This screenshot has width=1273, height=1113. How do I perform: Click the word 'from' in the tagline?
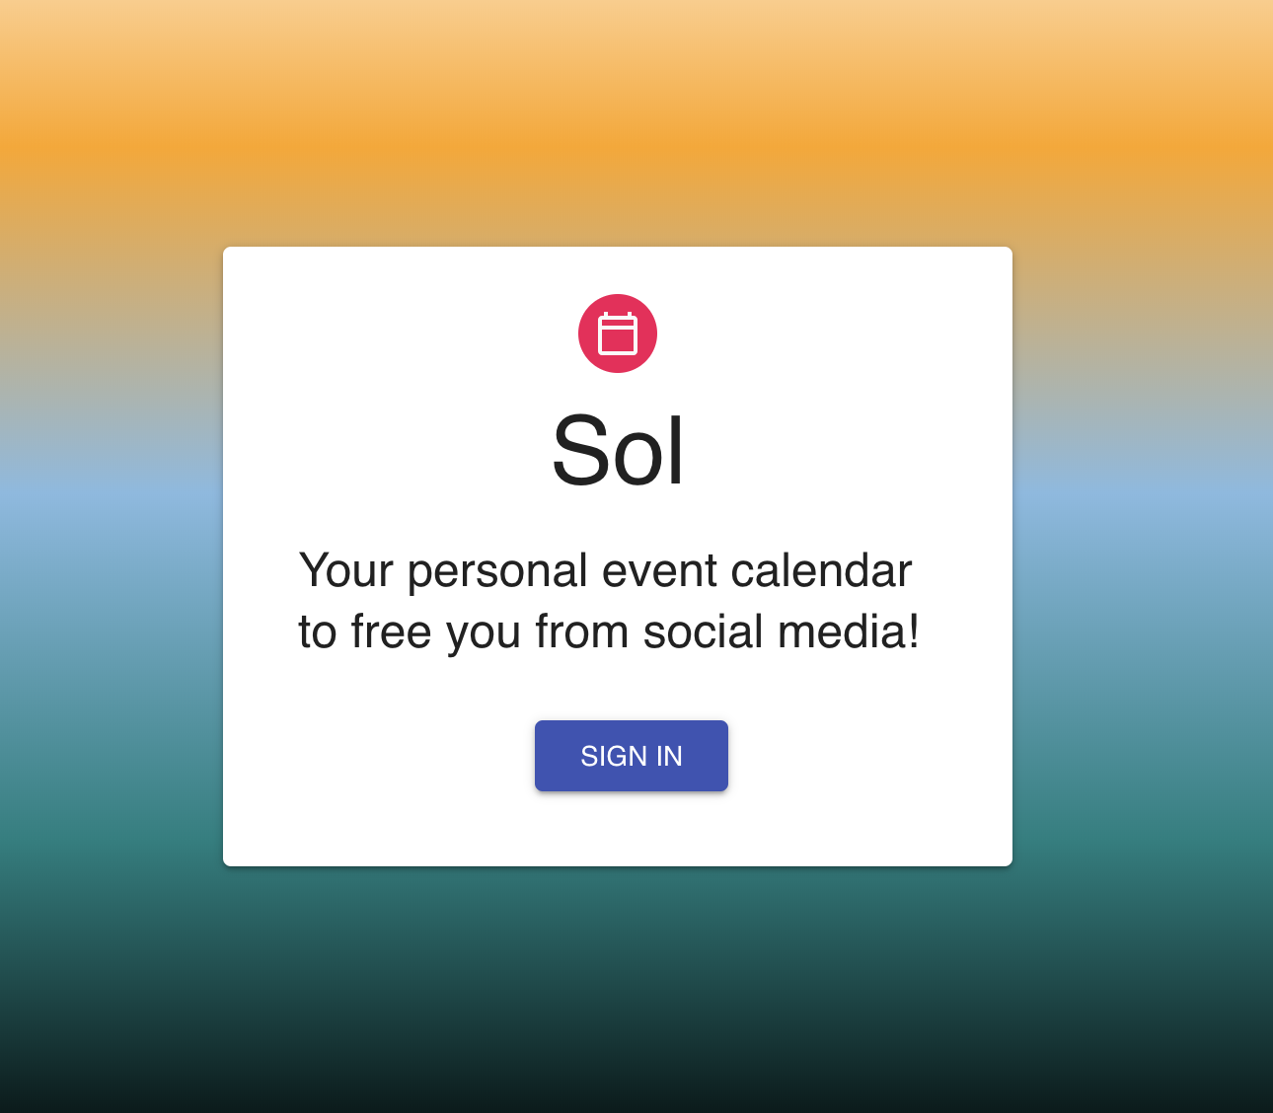pyautogui.click(x=581, y=631)
